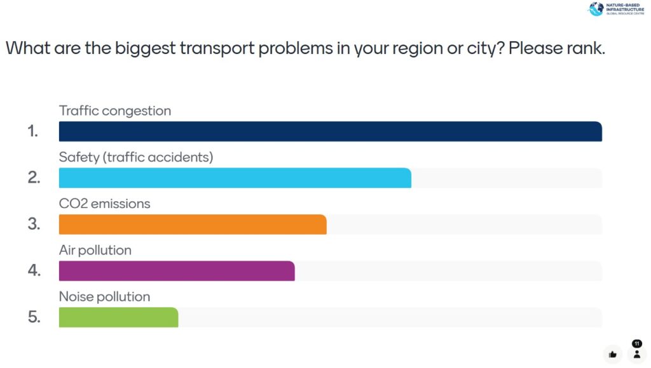Select the Safety (traffic accidents) label

pyautogui.click(x=136, y=157)
